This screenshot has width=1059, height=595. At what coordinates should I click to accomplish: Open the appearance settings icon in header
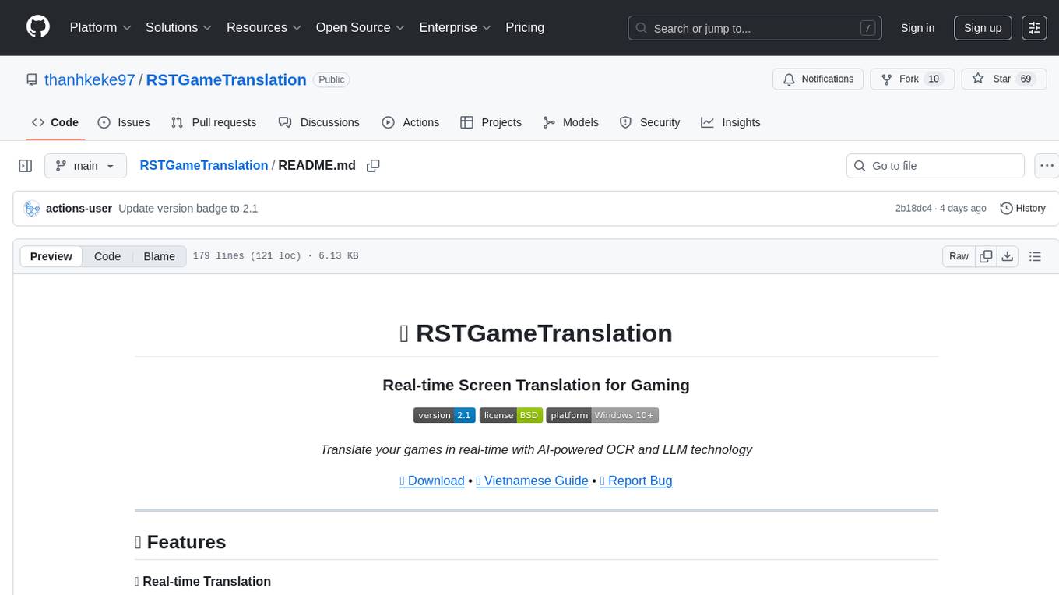pos(1034,28)
